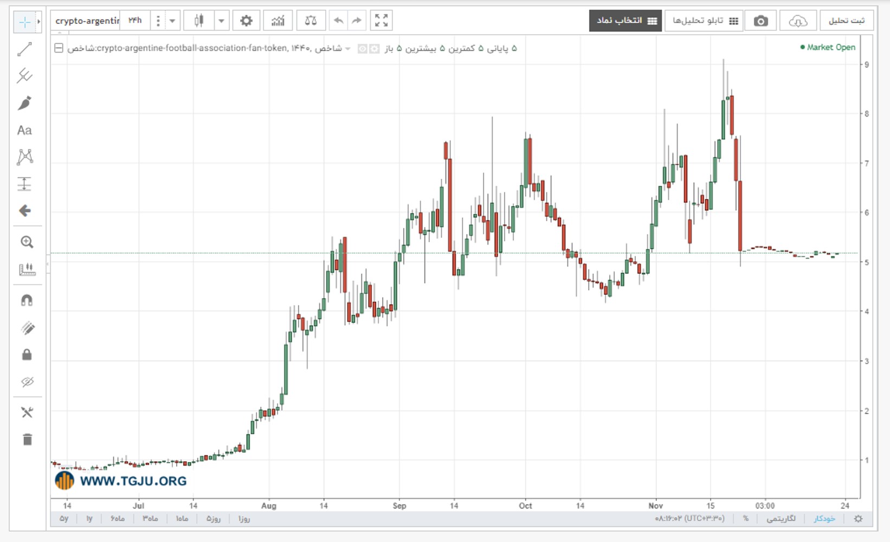890x542 pixels.
Task: Click the انتخاب نماد button
Action: pos(625,21)
